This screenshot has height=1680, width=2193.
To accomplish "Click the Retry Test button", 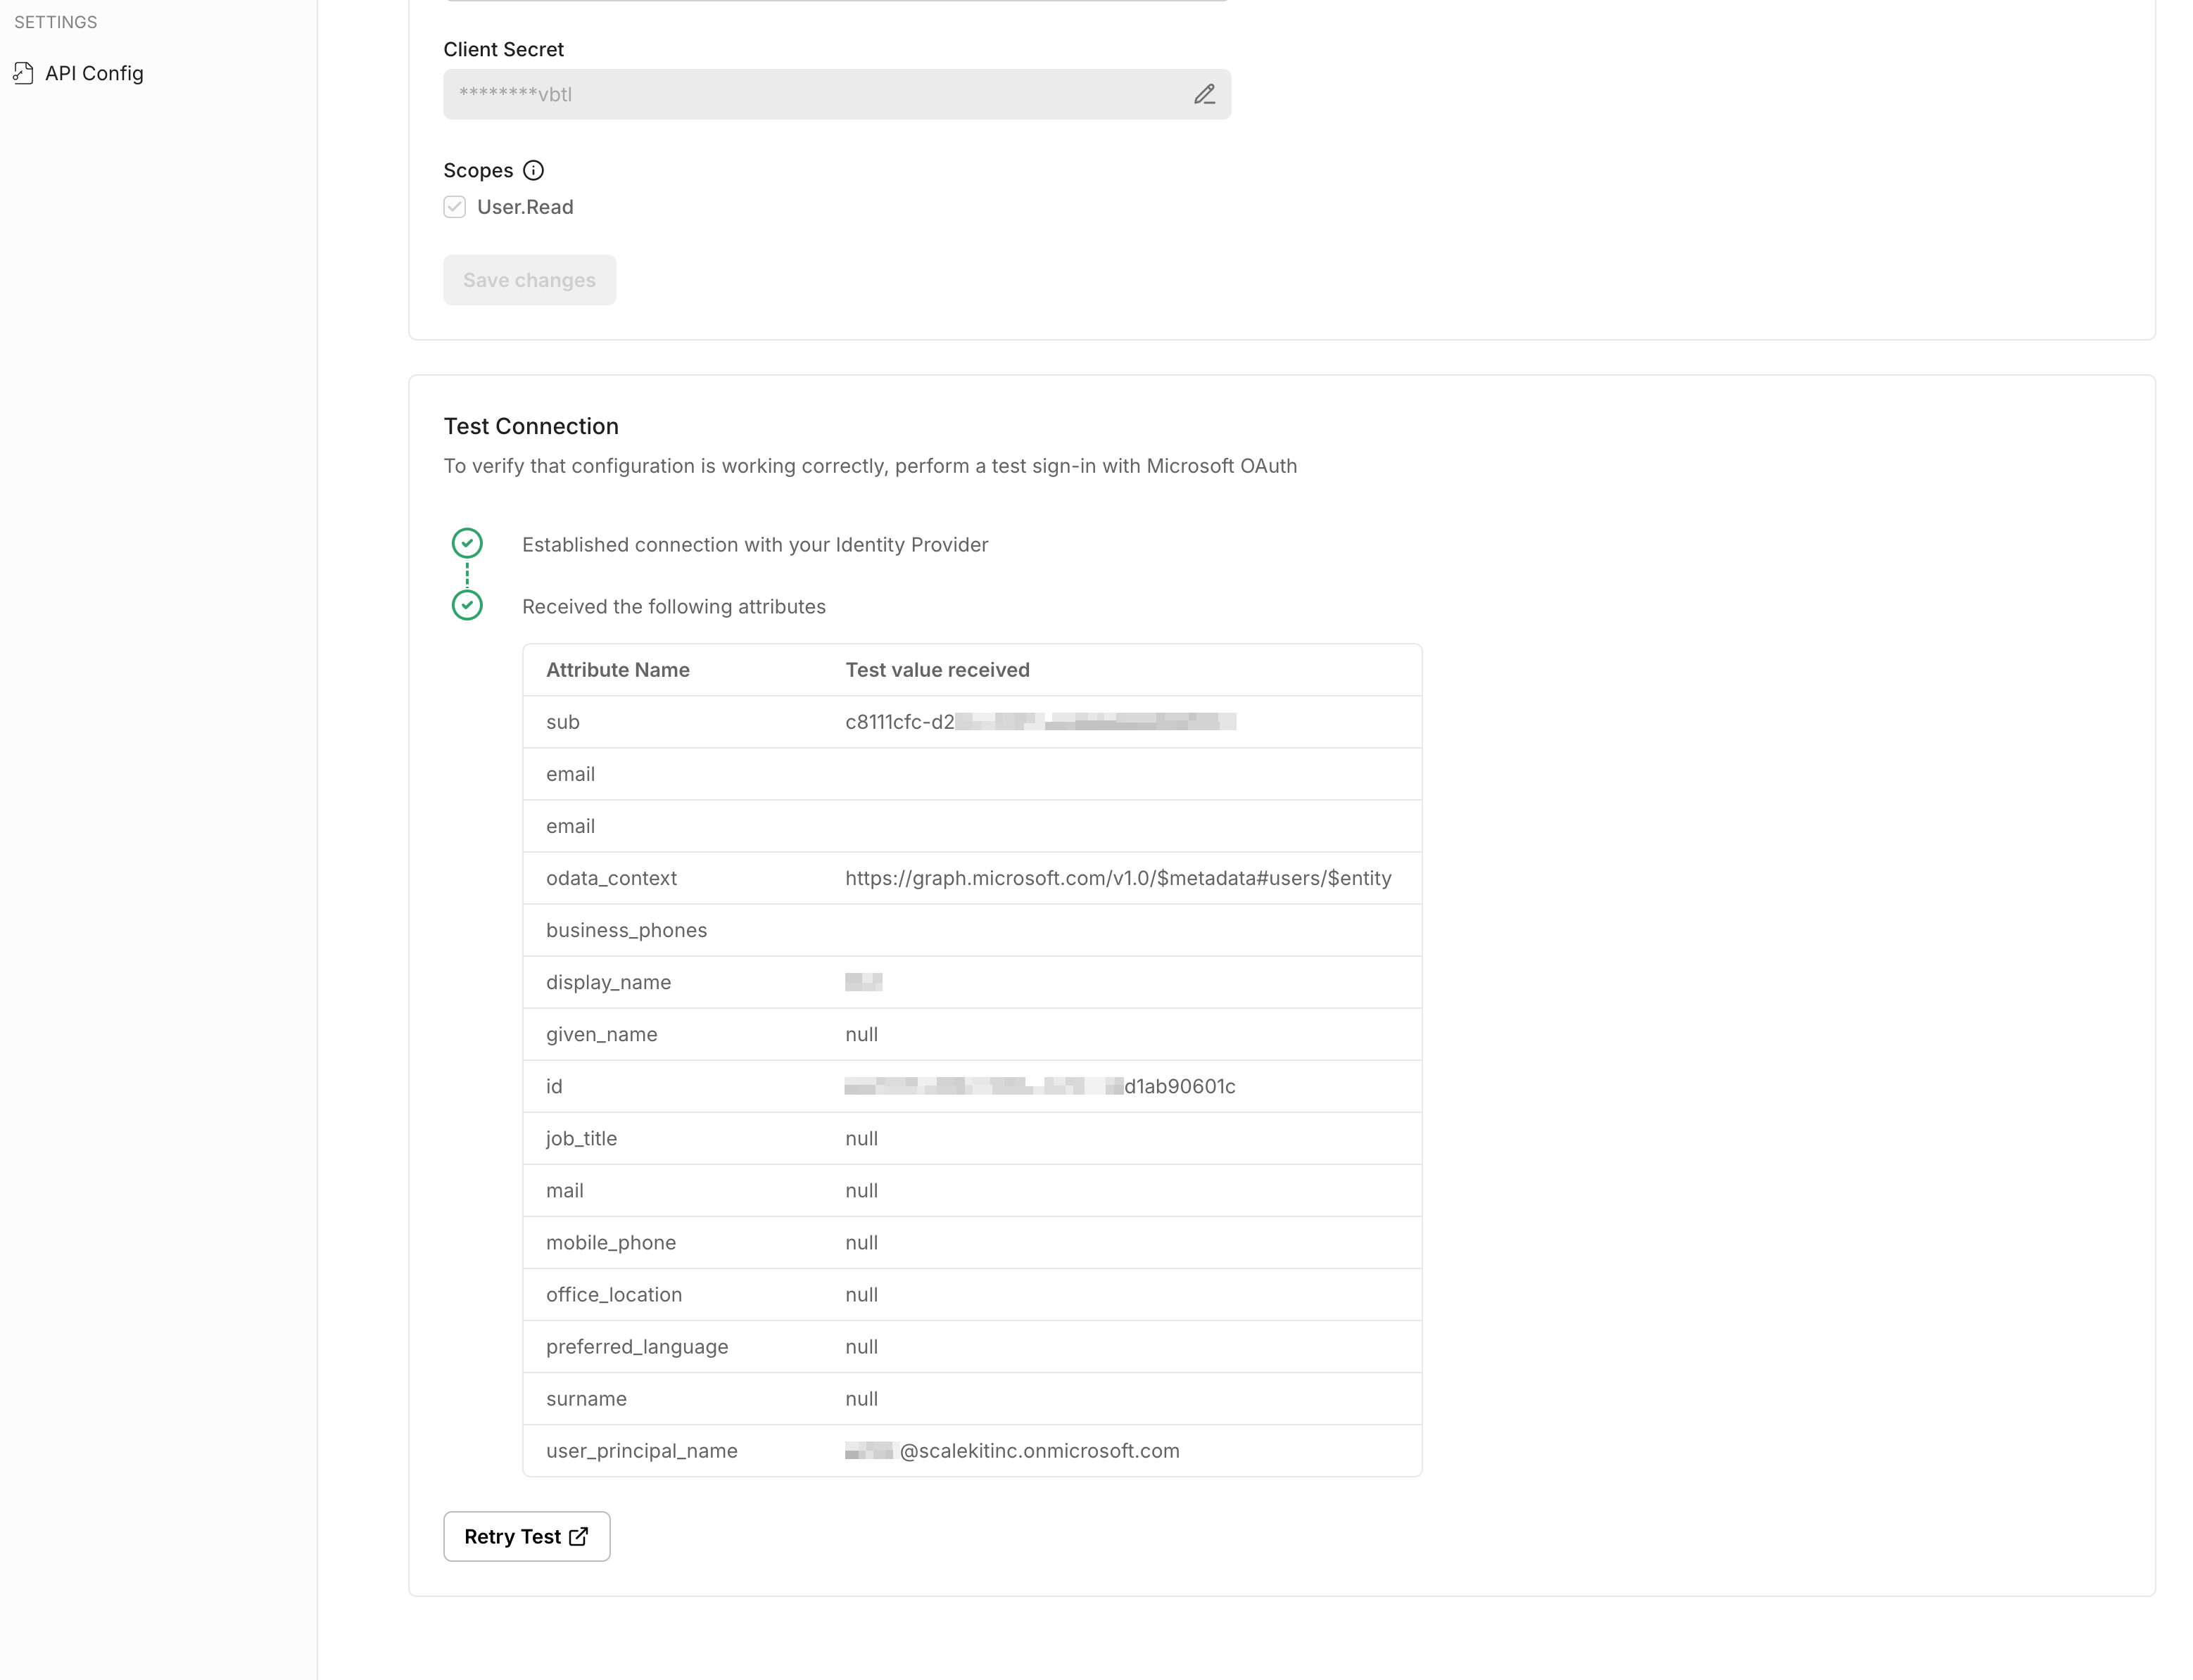I will point(526,1536).
